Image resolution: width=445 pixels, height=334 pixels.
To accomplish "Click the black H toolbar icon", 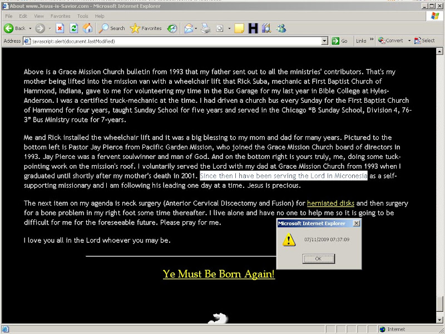I will (253, 28).
